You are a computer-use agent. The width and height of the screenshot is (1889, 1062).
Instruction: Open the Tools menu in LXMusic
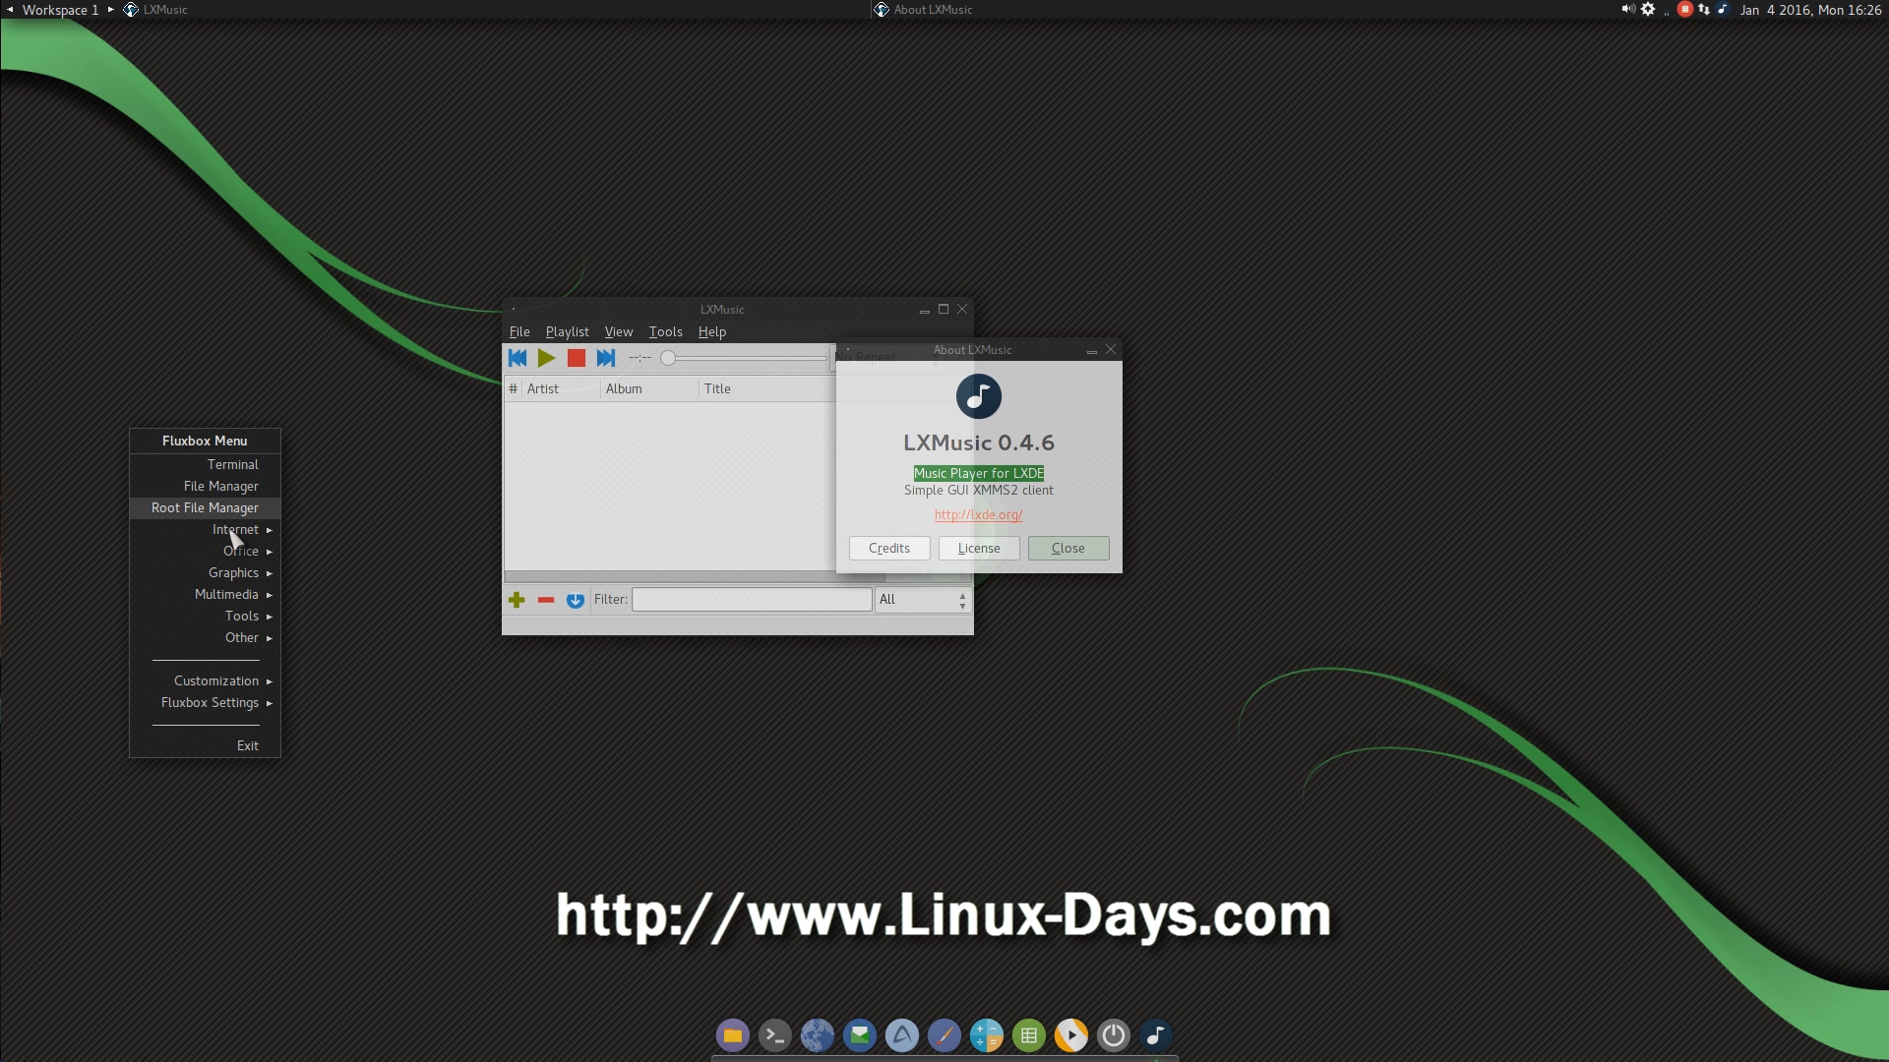[x=666, y=332]
